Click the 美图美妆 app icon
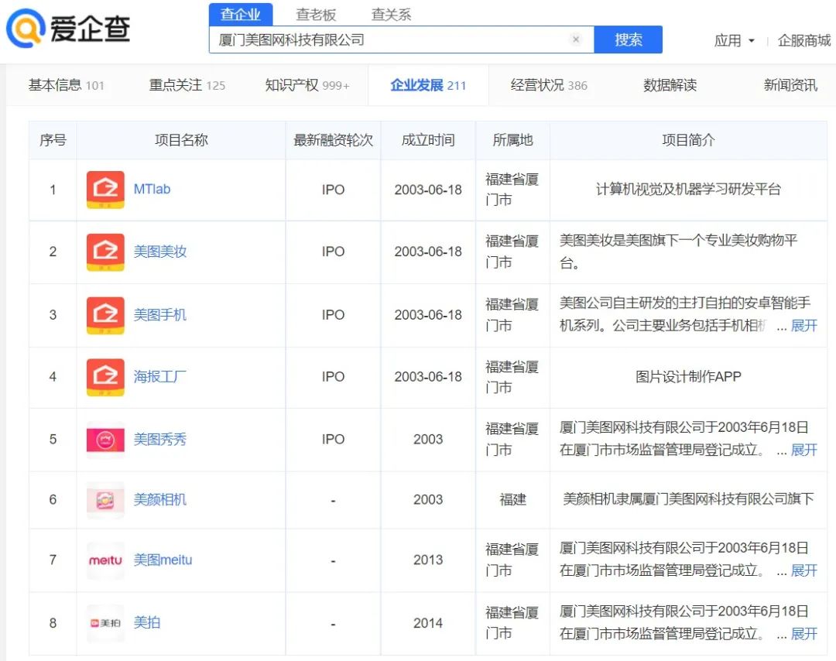Screen dimensions: 836x661 tap(104, 251)
